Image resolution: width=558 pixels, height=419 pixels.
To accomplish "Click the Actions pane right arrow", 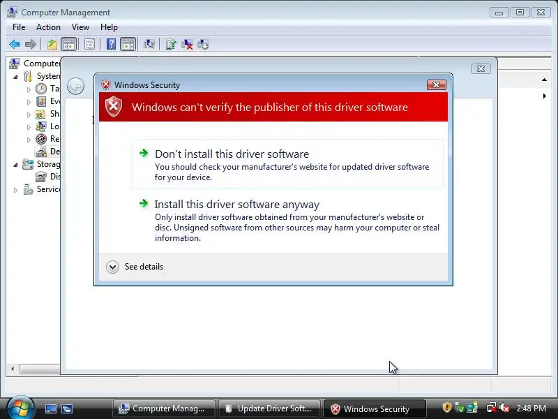I will point(545,96).
